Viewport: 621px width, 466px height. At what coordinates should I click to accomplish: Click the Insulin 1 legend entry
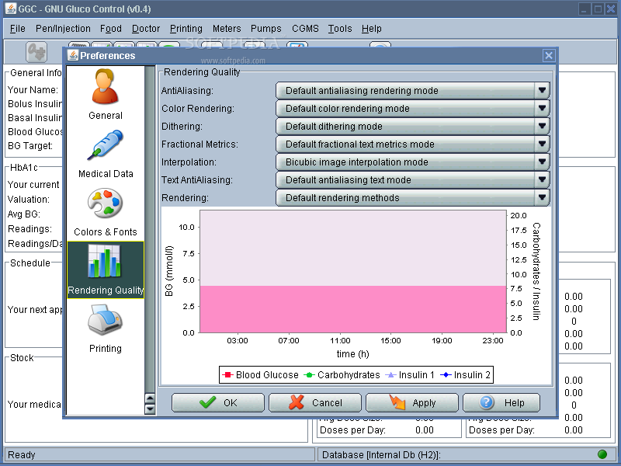(x=410, y=375)
